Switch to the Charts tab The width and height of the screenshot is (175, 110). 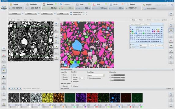[149, 20]
